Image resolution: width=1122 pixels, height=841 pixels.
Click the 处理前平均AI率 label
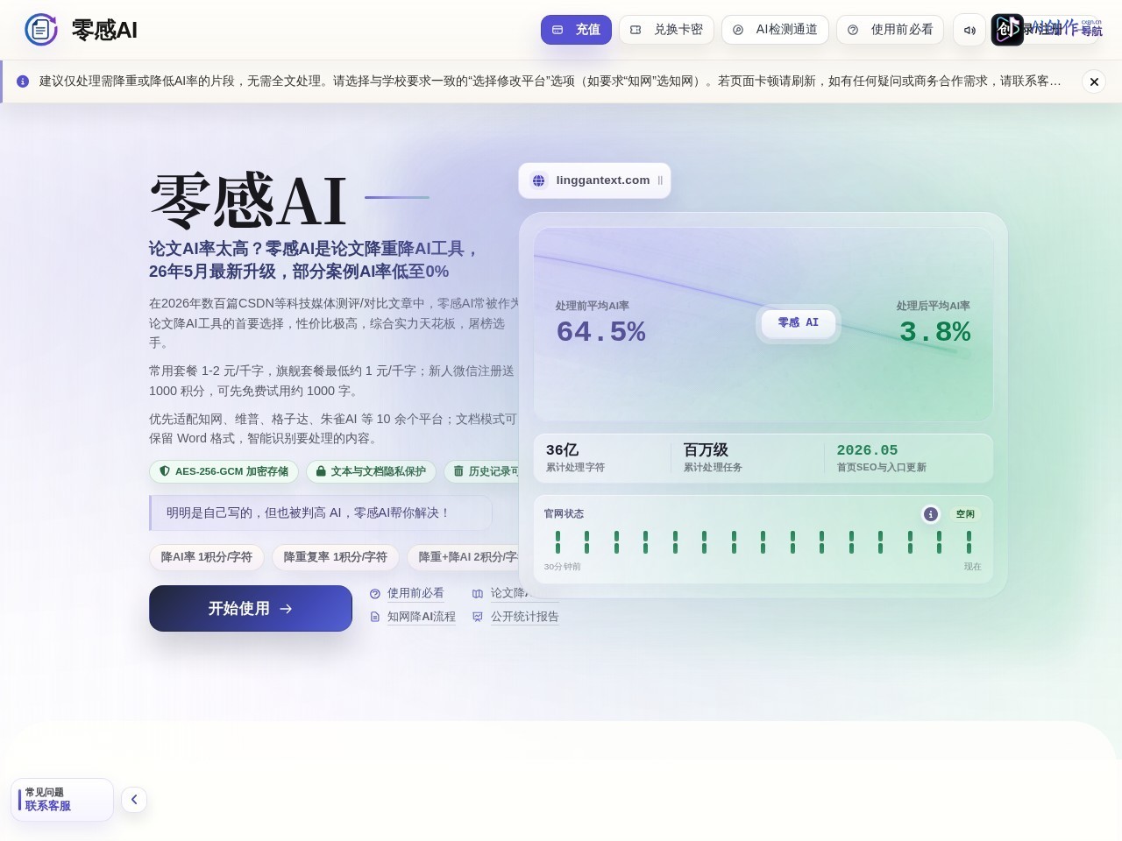point(593,306)
